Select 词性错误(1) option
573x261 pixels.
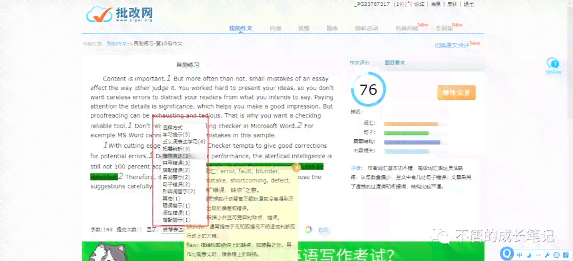click(x=177, y=213)
